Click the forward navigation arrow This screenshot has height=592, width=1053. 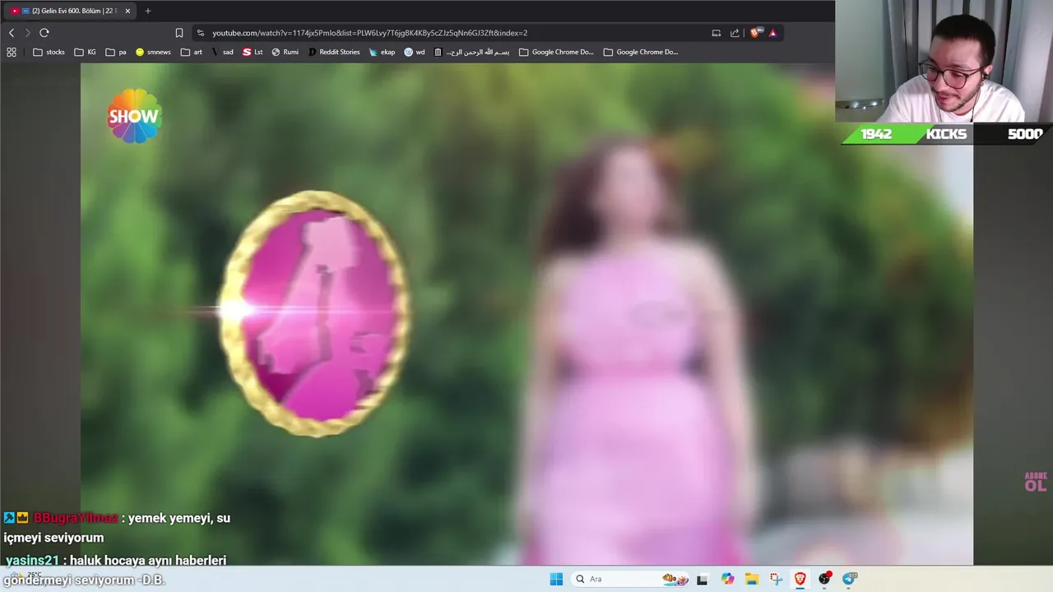click(27, 33)
